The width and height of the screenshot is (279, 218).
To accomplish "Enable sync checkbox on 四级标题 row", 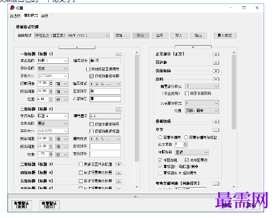I will 81,172.
